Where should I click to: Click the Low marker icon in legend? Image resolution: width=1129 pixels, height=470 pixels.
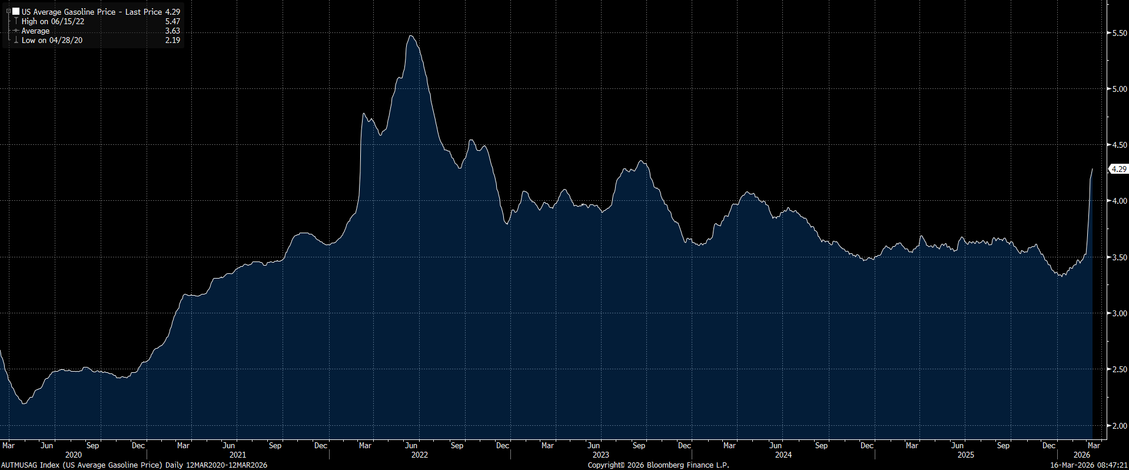[16, 41]
